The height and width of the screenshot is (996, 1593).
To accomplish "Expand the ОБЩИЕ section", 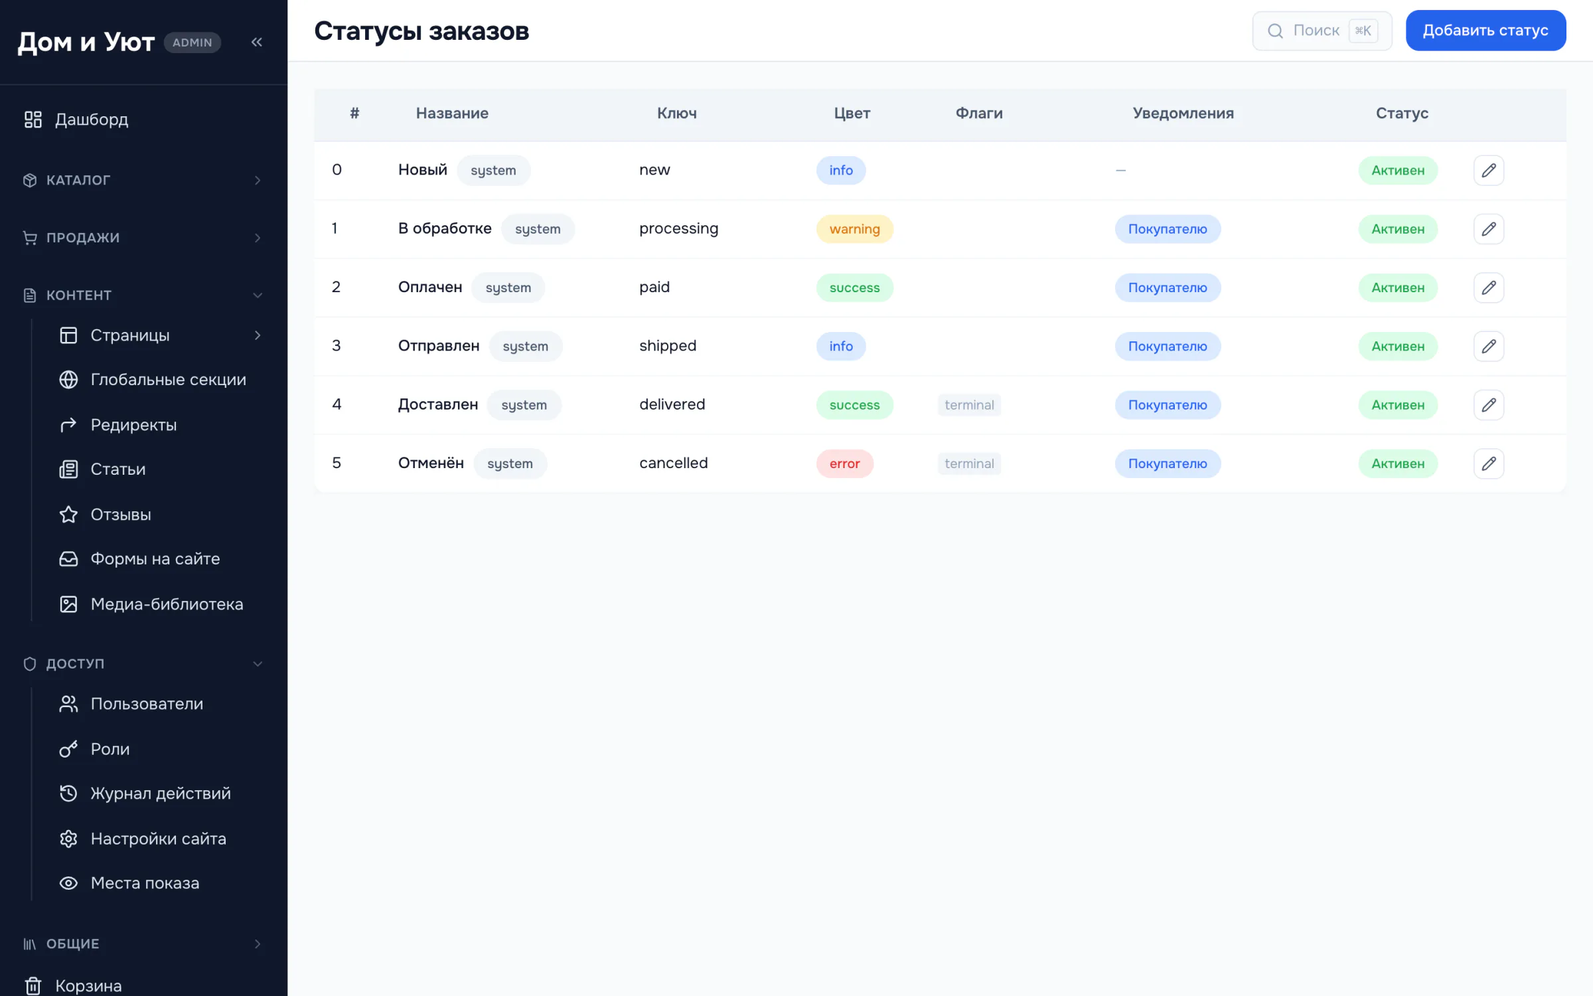I will tap(143, 944).
